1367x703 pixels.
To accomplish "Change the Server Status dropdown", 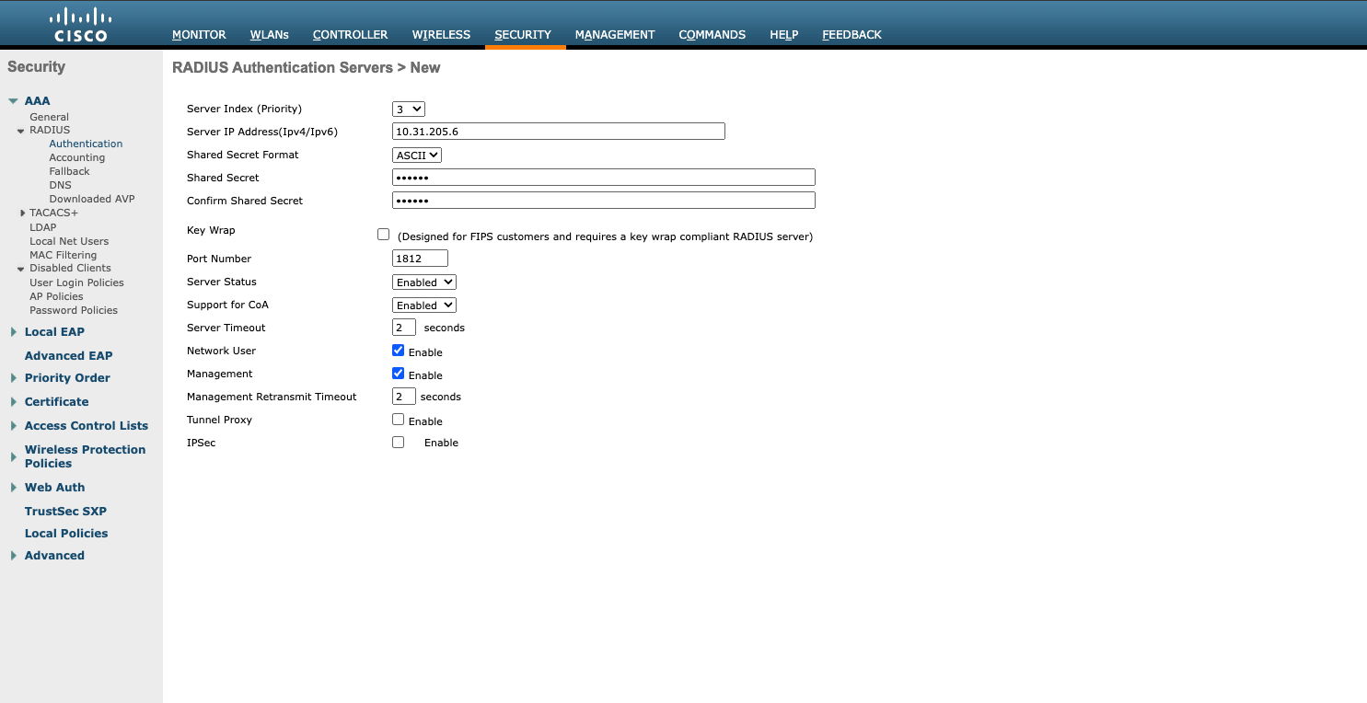I will tap(424, 282).
